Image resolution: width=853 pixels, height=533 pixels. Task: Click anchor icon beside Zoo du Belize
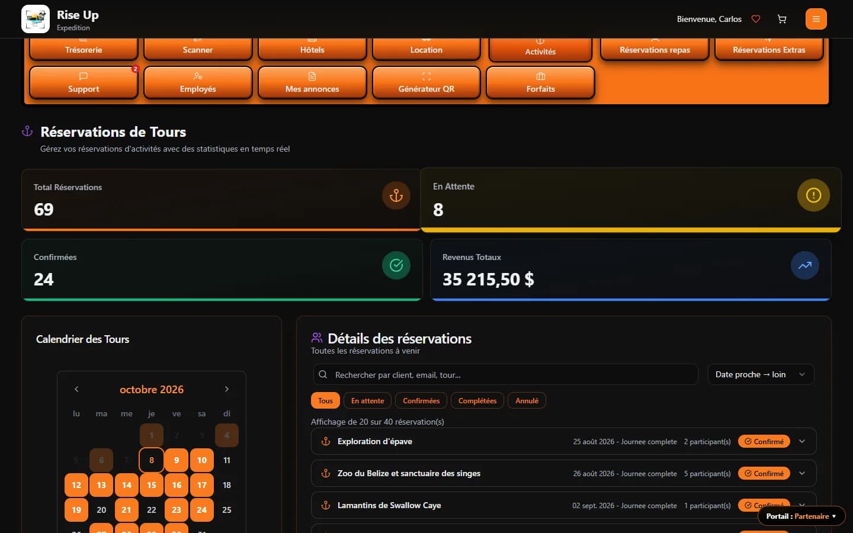[x=326, y=473]
